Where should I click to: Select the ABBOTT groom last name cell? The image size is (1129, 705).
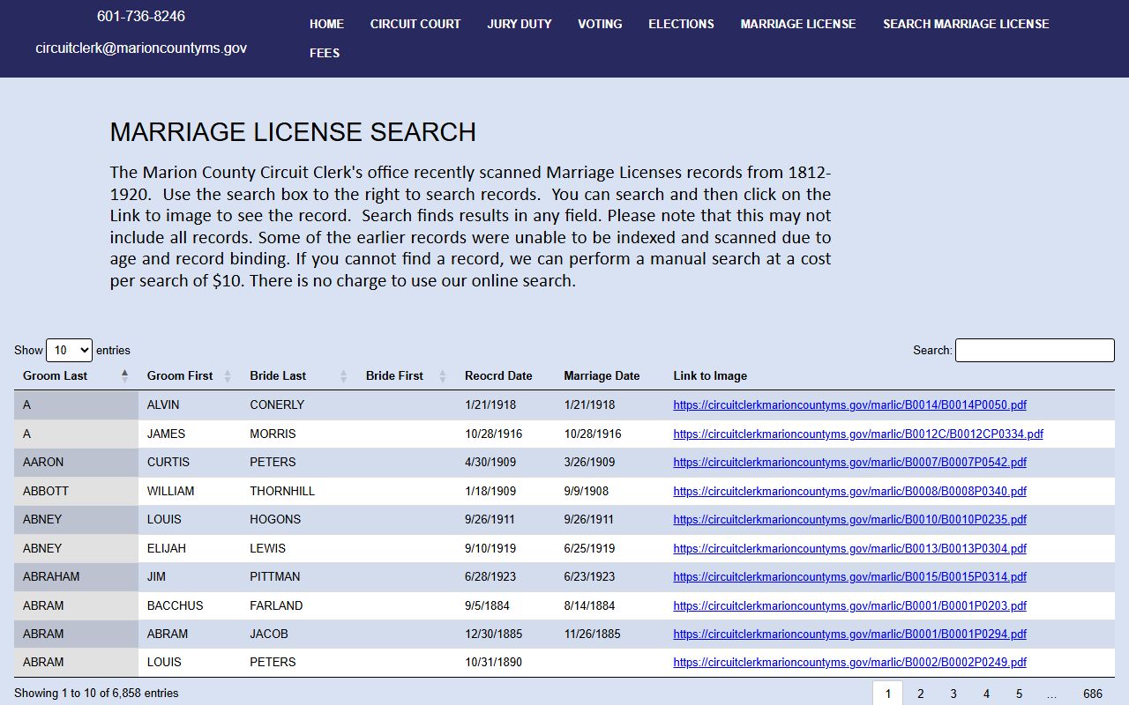click(76, 491)
